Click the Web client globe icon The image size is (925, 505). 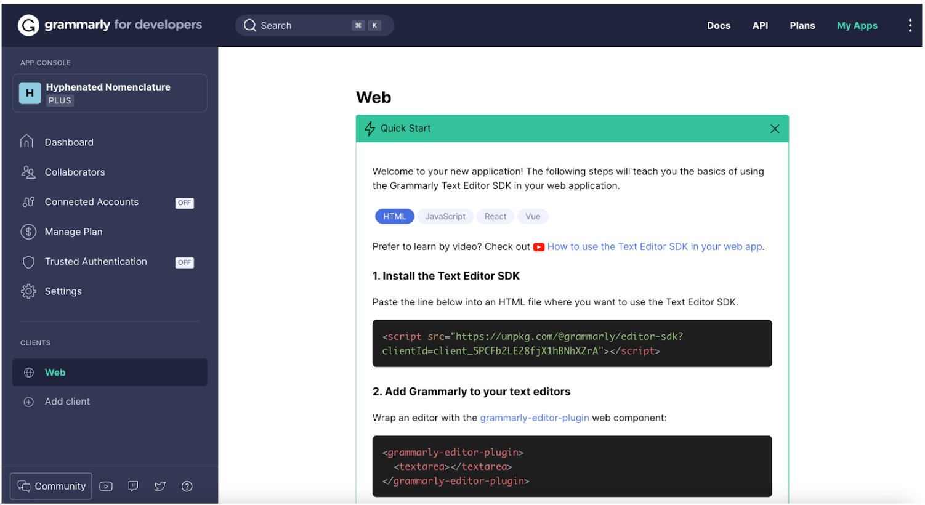(x=28, y=373)
